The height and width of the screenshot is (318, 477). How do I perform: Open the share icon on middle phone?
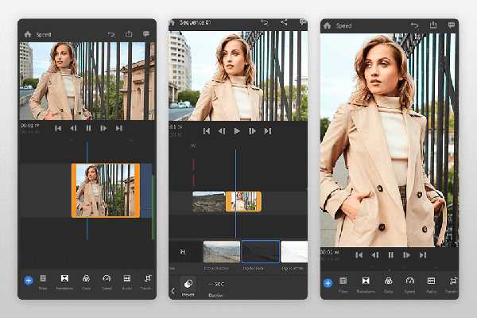tap(284, 22)
